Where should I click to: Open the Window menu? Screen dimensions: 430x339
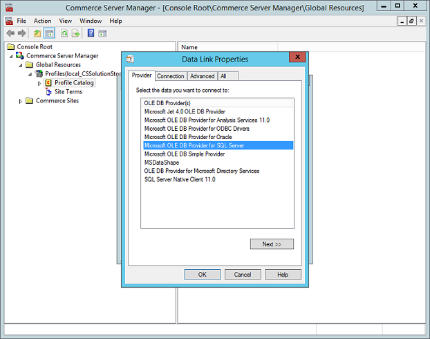91,21
